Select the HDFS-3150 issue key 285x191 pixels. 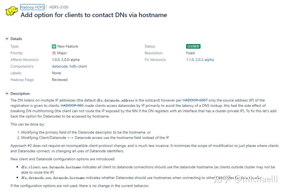[x=59, y=7]
